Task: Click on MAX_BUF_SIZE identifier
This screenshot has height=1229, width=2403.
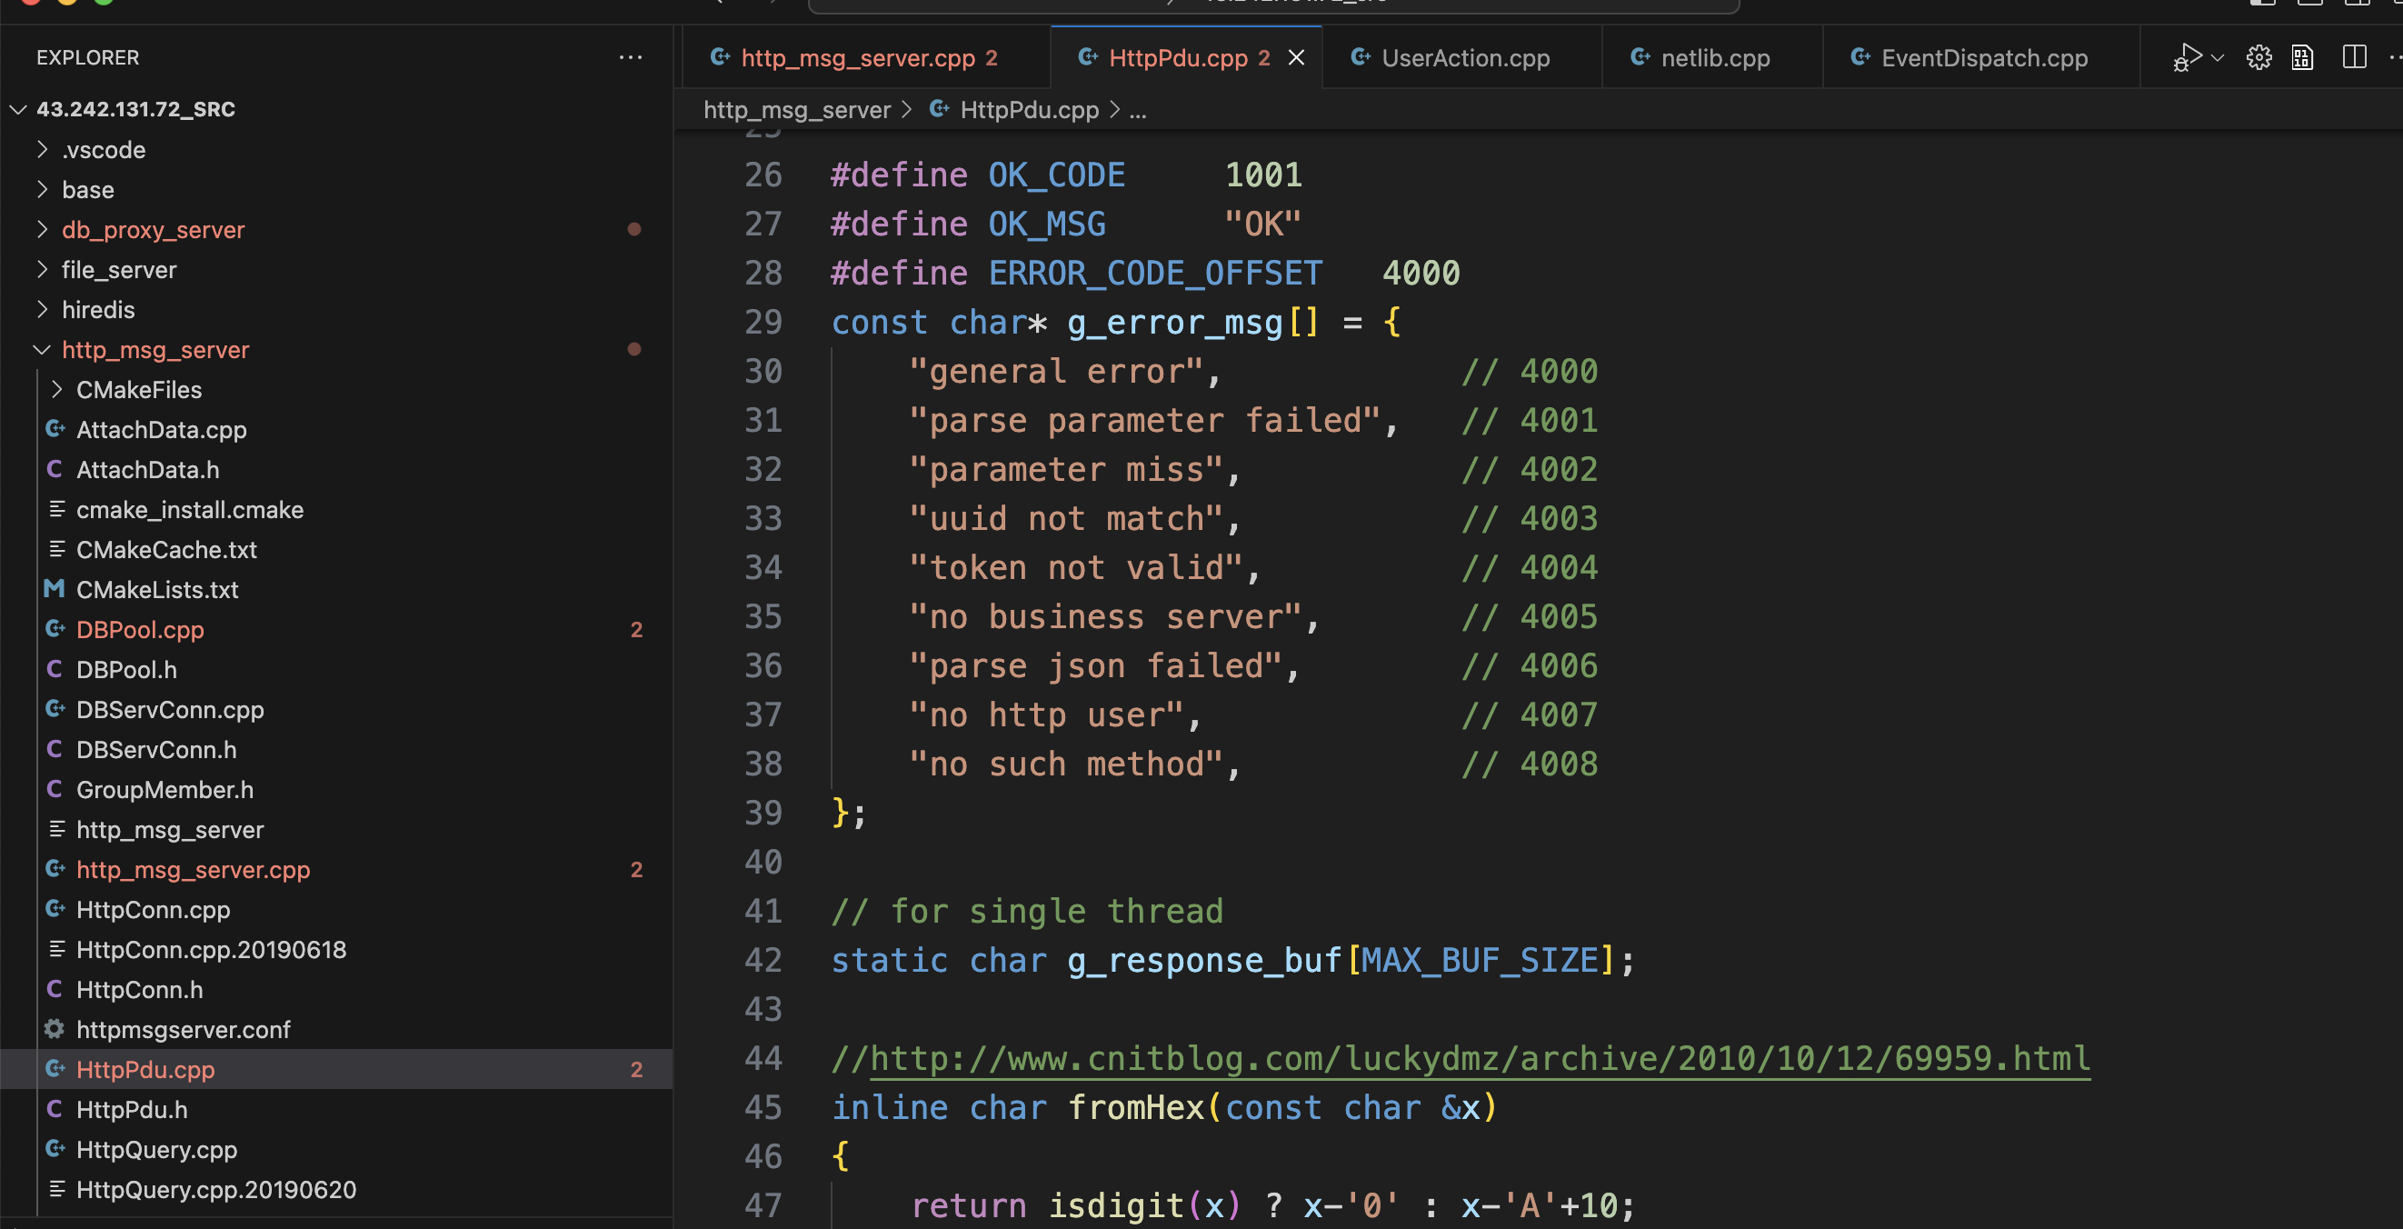Action: tap(1480, 960)
